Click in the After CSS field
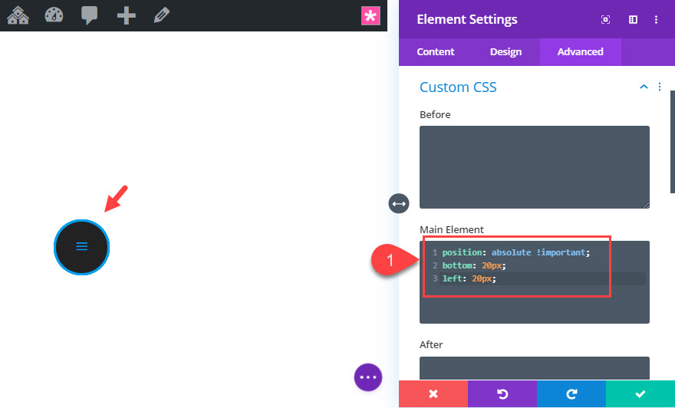 [x=535, y=368]
